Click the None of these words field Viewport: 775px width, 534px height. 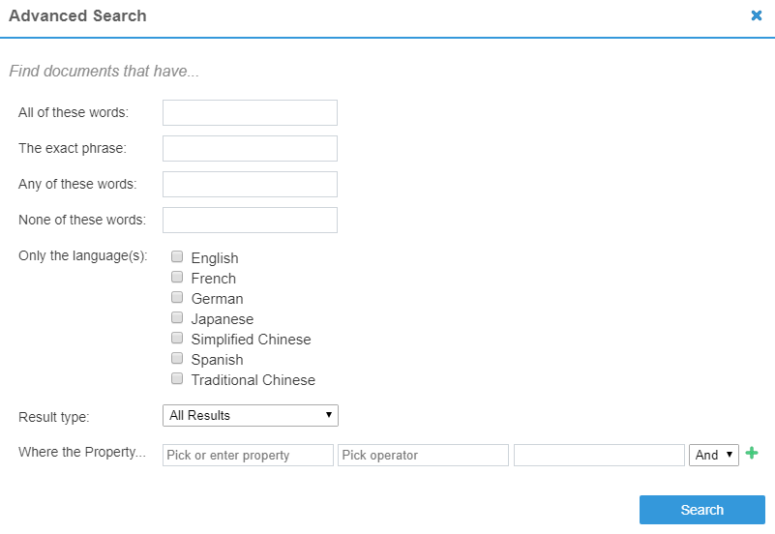click(250, 220)
